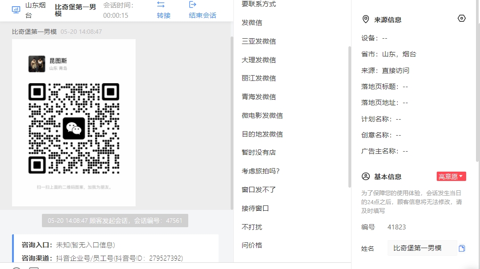This screenshot has width=480, height=269.
Task: Select quick reply 三亚发微信
Action: tap(259, 41)
